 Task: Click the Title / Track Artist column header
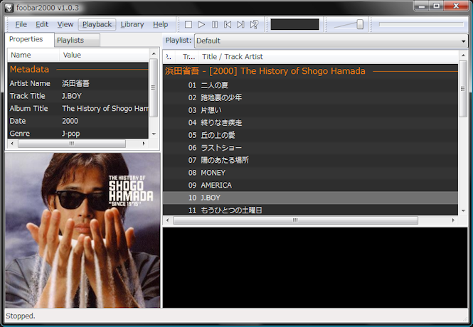pyautogui.click(x=328, y=57)
